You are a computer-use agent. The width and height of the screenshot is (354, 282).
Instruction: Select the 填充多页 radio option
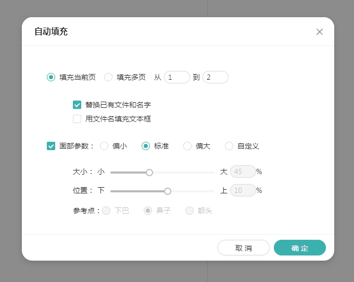108,77
